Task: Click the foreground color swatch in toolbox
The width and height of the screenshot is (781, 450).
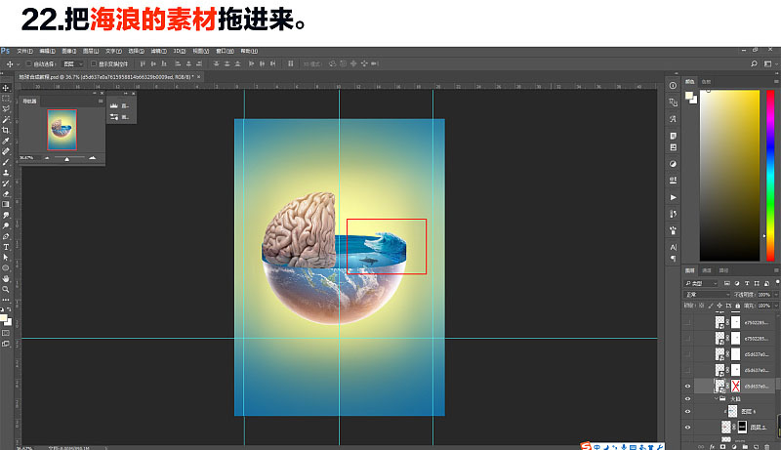Action: pyautogui.click(x=4, y=318)
